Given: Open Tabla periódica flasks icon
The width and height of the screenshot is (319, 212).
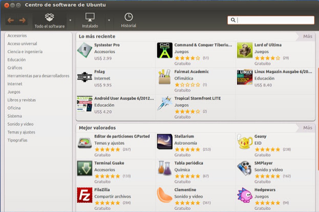Looking at the screenshot, I should 164,168.
